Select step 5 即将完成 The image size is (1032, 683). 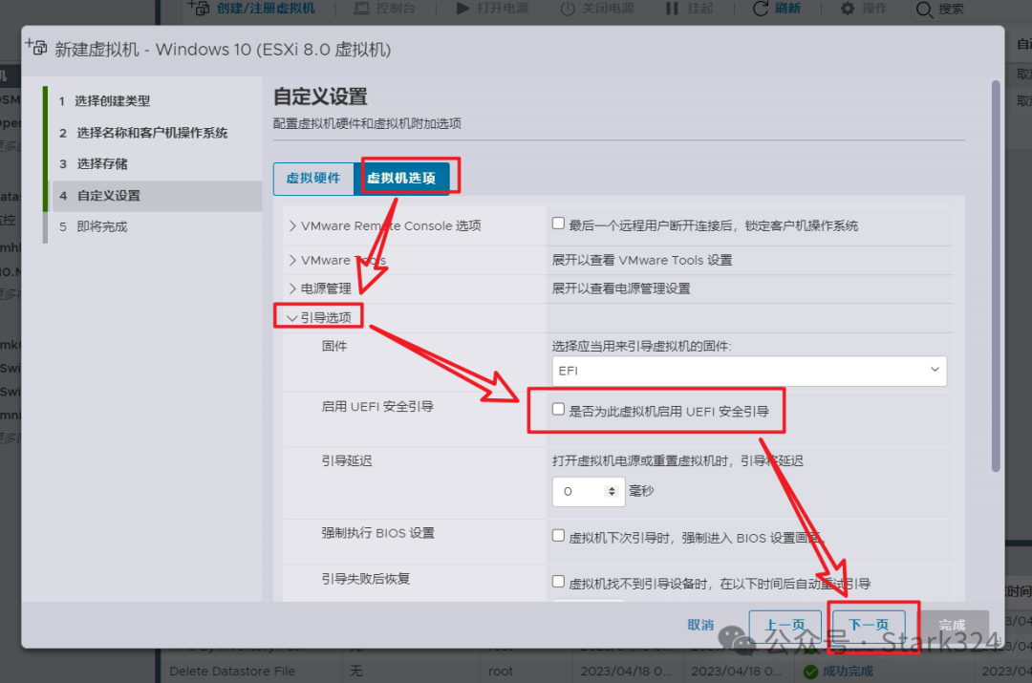click(93, 227)
